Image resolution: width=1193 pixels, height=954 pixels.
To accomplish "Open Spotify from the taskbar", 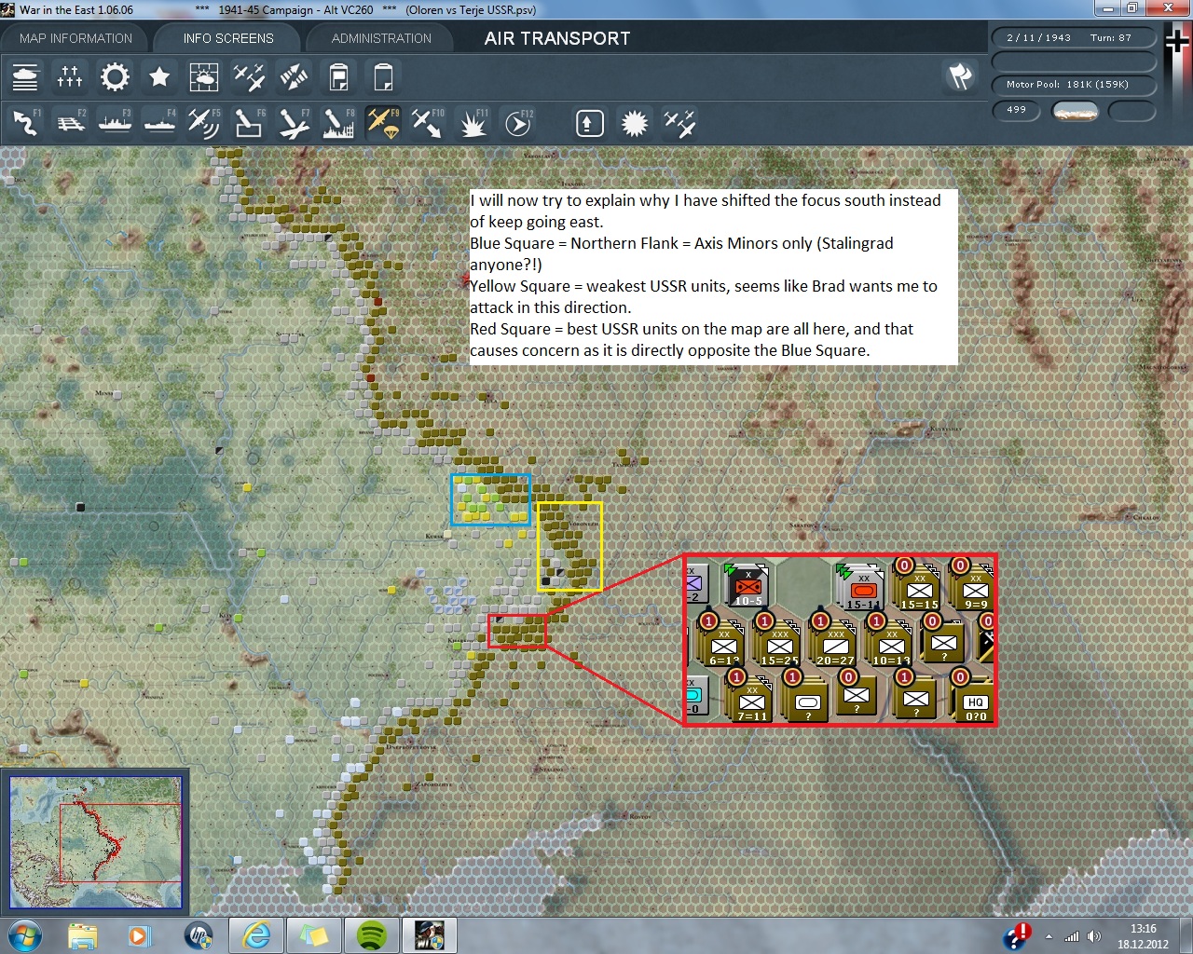I will point(372,935).
